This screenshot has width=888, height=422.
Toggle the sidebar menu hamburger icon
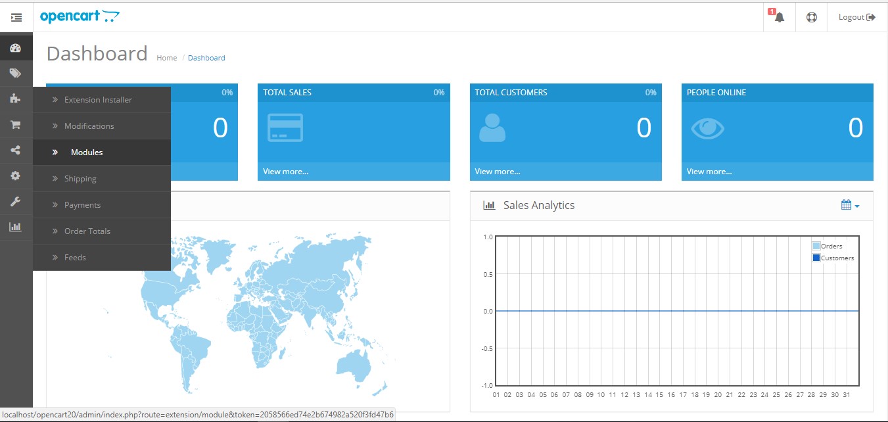[16, 18]
